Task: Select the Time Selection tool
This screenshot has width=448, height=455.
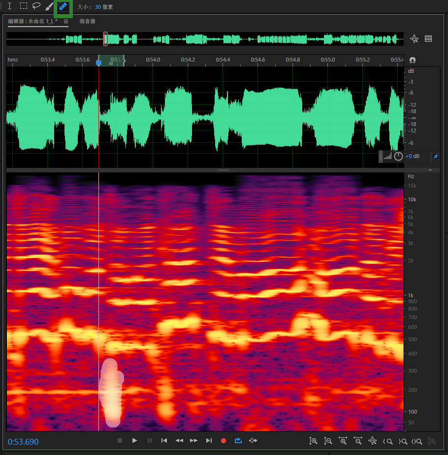Action: coord(9,6)
